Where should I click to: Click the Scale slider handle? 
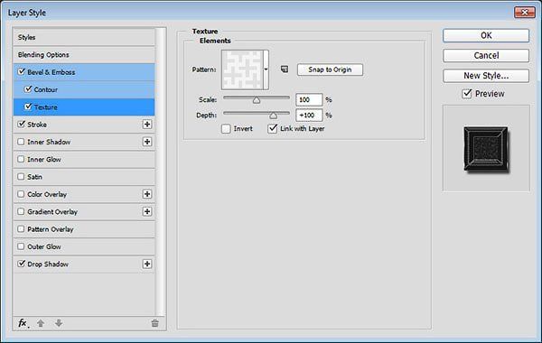click(257, 100)
